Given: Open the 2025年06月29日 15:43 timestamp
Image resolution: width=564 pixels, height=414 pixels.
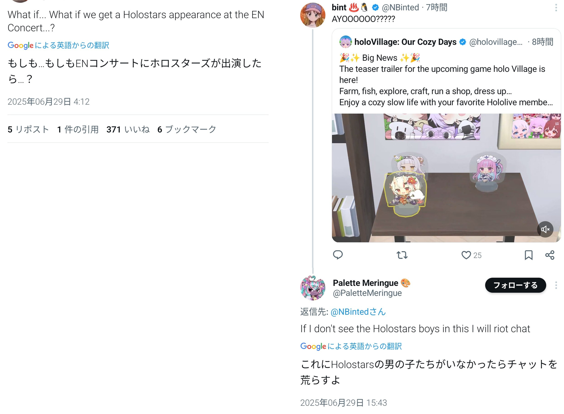Looking at the screenshot, I should [x=344, y=403].
